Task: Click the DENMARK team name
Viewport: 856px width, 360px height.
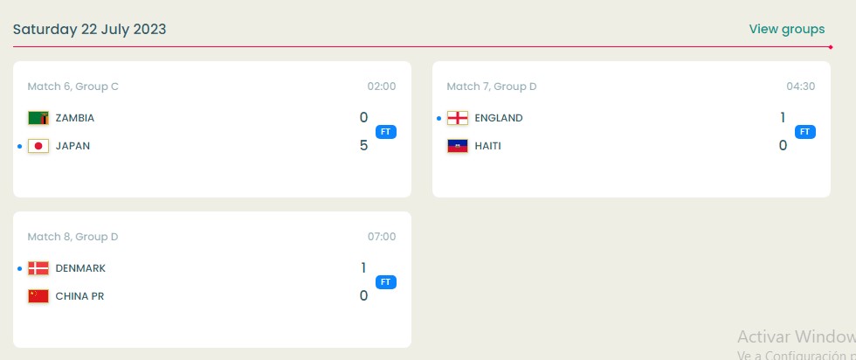Action: pos(80,268)
